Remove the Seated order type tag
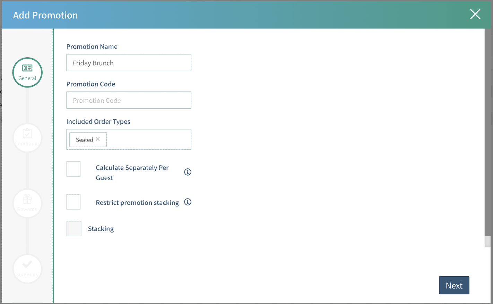This screenshot has width=493, height=304. point(98,139)
